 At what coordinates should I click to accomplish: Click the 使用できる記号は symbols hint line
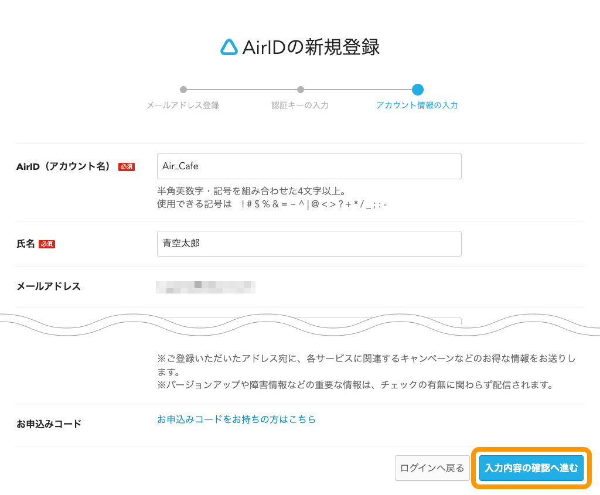[272, 204]
